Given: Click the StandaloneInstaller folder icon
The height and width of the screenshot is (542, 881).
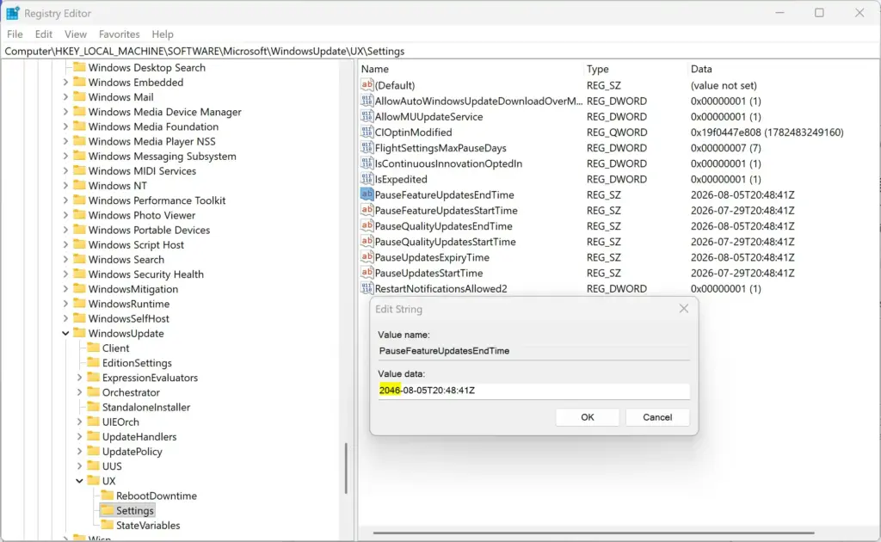Looking at the screenshot, I should pyautogui.click(x=93, y=407).
